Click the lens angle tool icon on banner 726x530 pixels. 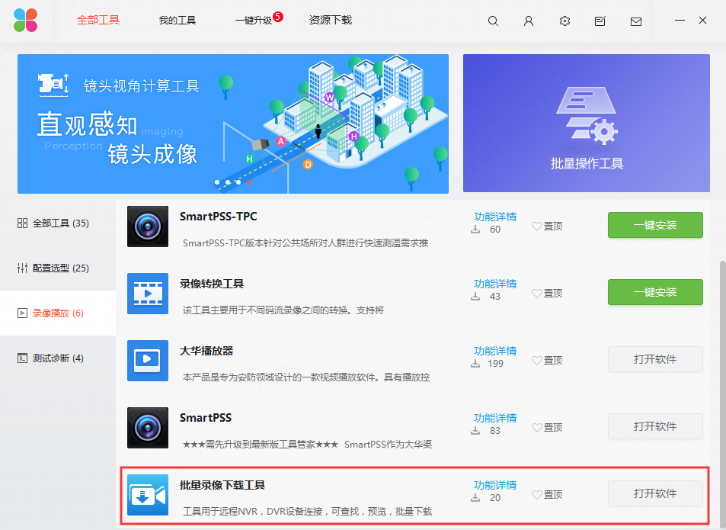point(53,85)
